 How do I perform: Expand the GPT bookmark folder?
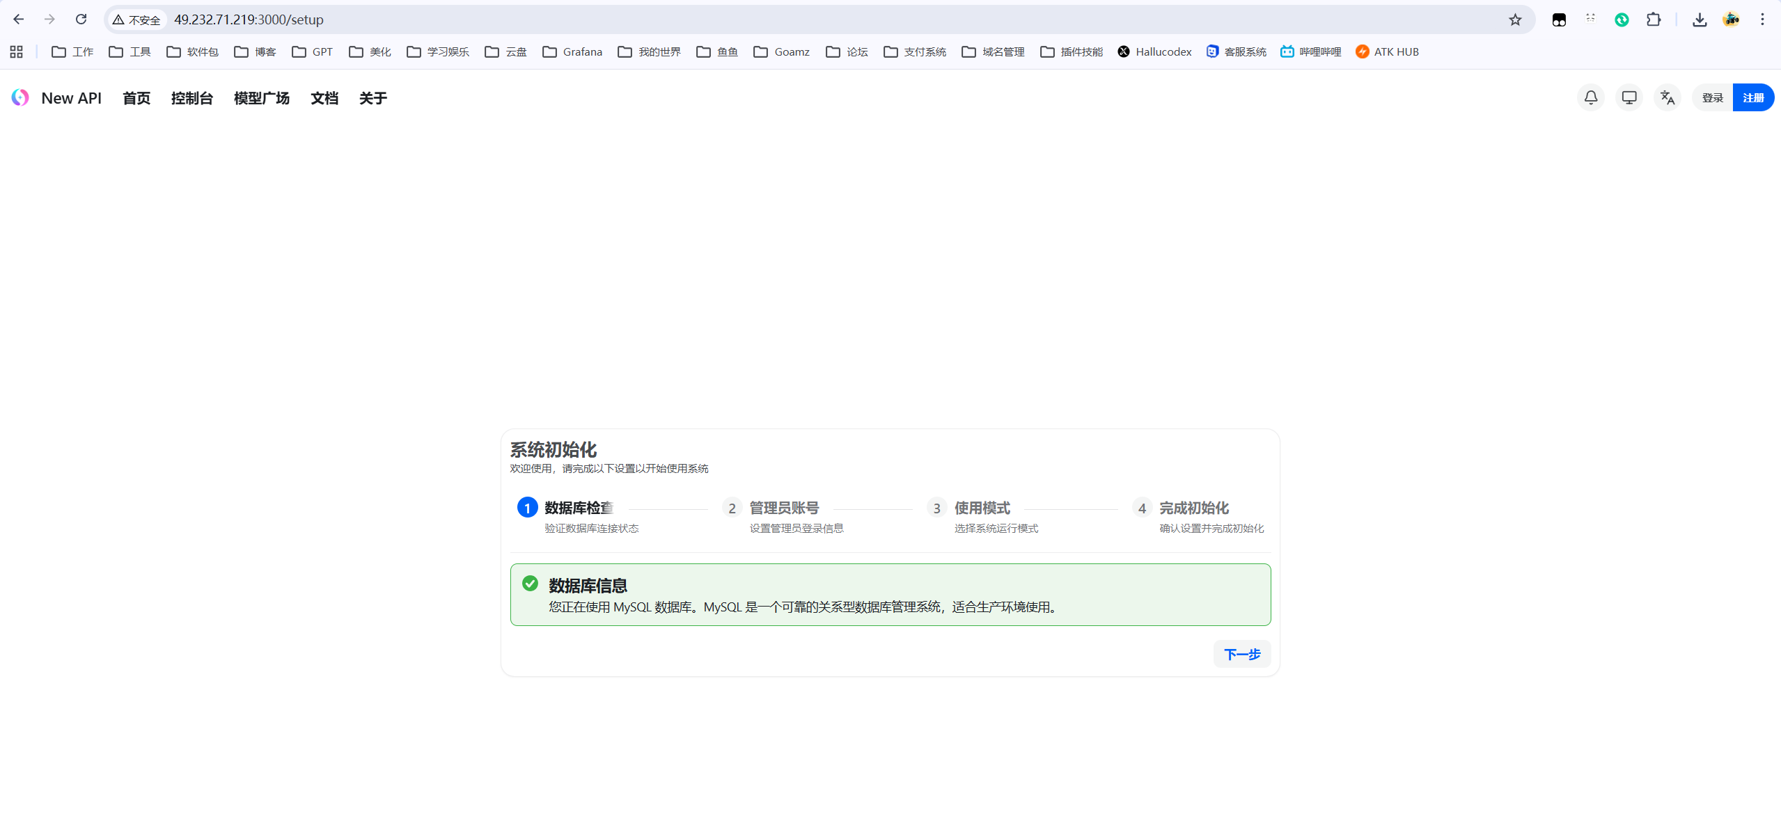(312, 51)
